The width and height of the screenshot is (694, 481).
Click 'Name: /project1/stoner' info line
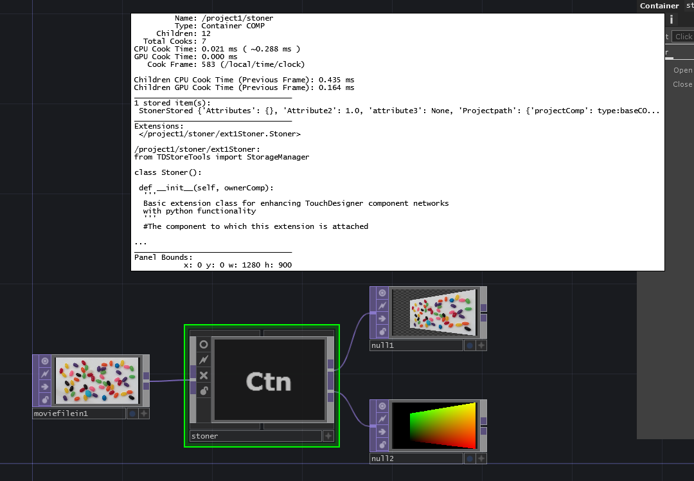tap(224, 18)
